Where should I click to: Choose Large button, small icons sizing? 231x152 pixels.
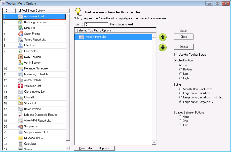180,93
